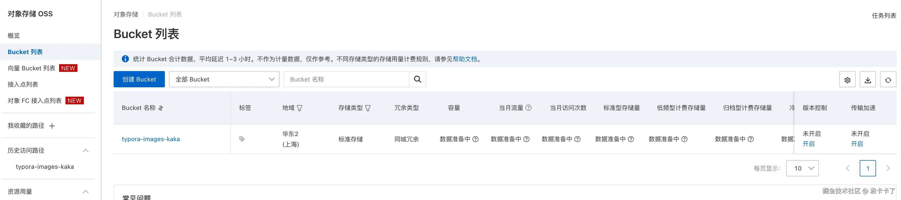This screenshot has height=200, width=901.
Task: Focus the Bucket 名称 search field
Action: point(346,79)
